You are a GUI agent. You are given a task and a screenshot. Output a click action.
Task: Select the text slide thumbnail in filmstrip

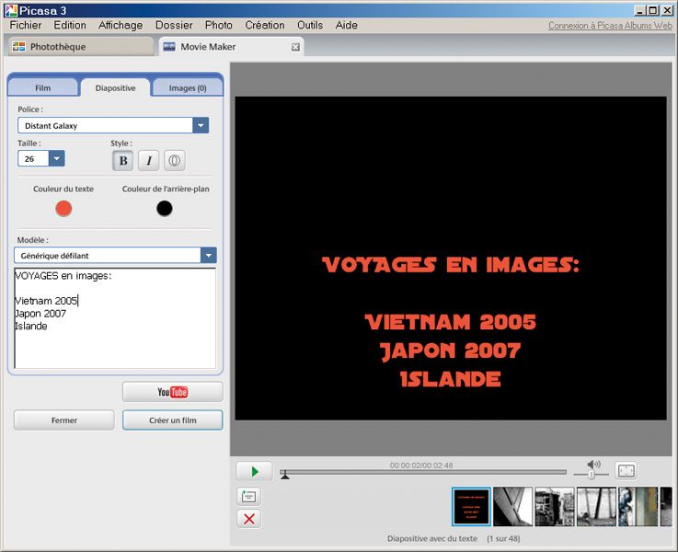[471, 507]
